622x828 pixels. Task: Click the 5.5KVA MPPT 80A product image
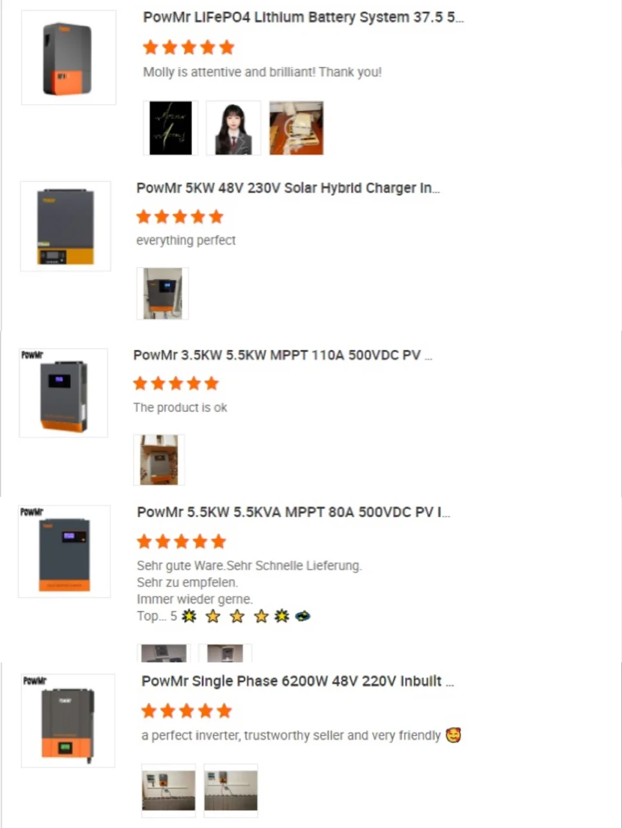[64, 551]
